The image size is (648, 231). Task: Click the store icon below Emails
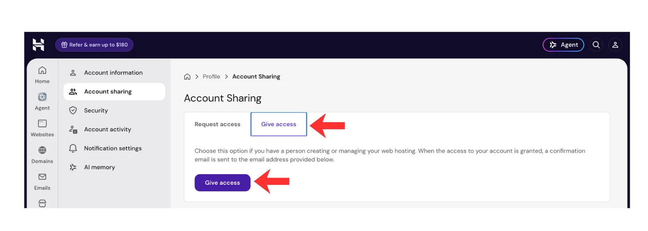pos(42,203)
